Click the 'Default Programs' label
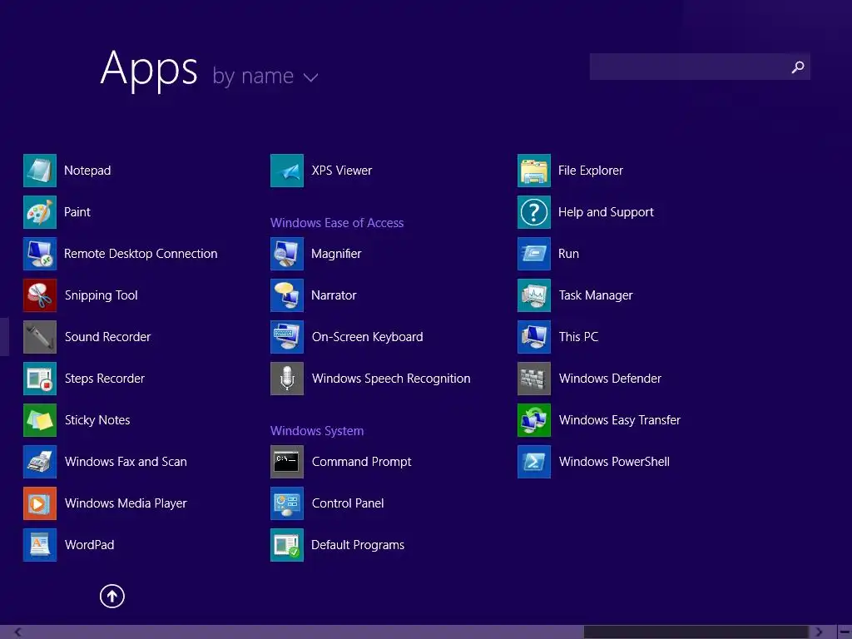The width and height of the screenshot is (852, 639). coord(358,545)
